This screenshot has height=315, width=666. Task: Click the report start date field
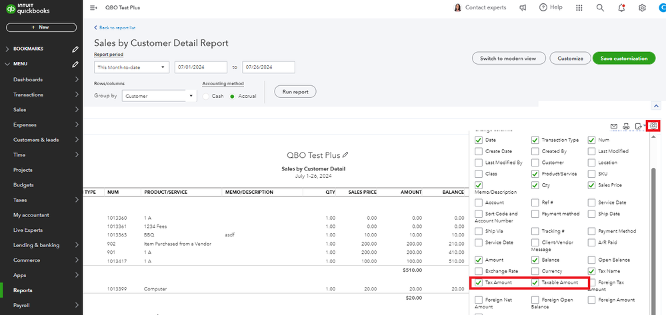point(201,67)
